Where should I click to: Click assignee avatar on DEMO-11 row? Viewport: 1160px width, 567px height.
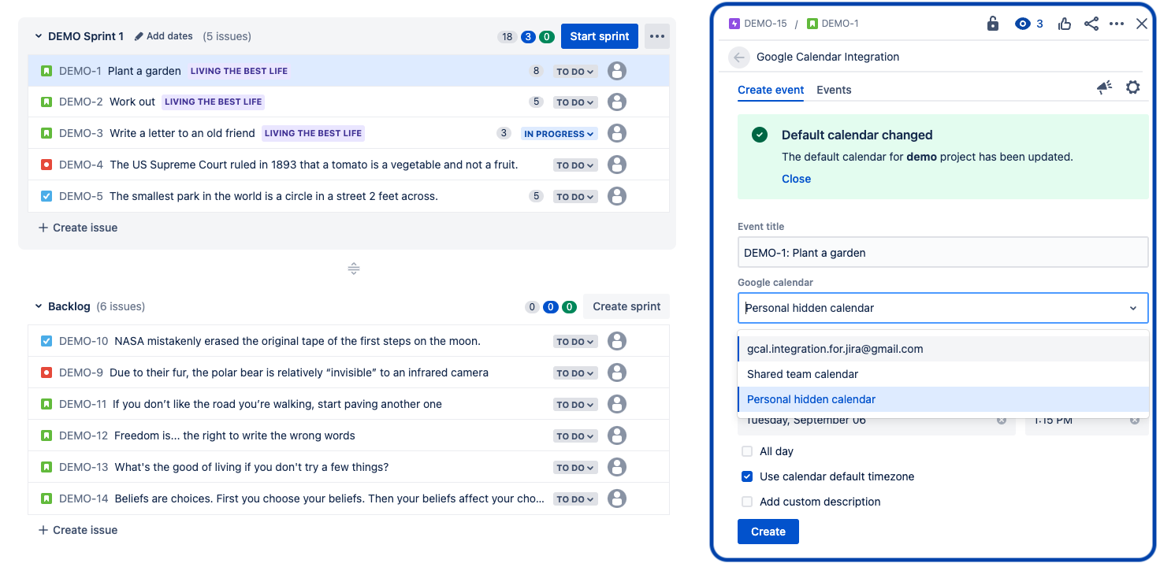click(x=617, y=405)
